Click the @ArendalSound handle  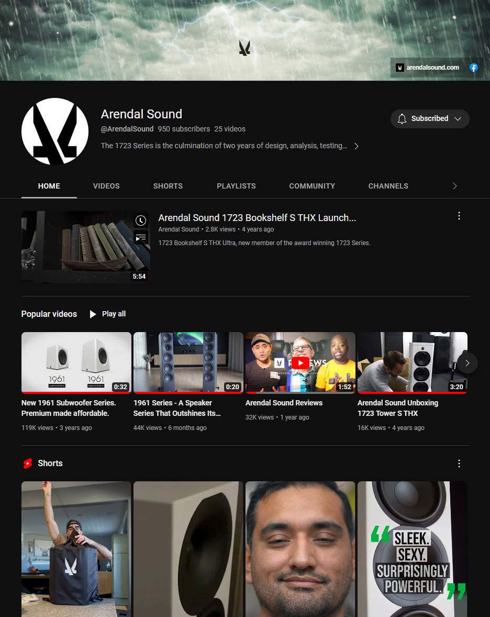pos(127,129)
